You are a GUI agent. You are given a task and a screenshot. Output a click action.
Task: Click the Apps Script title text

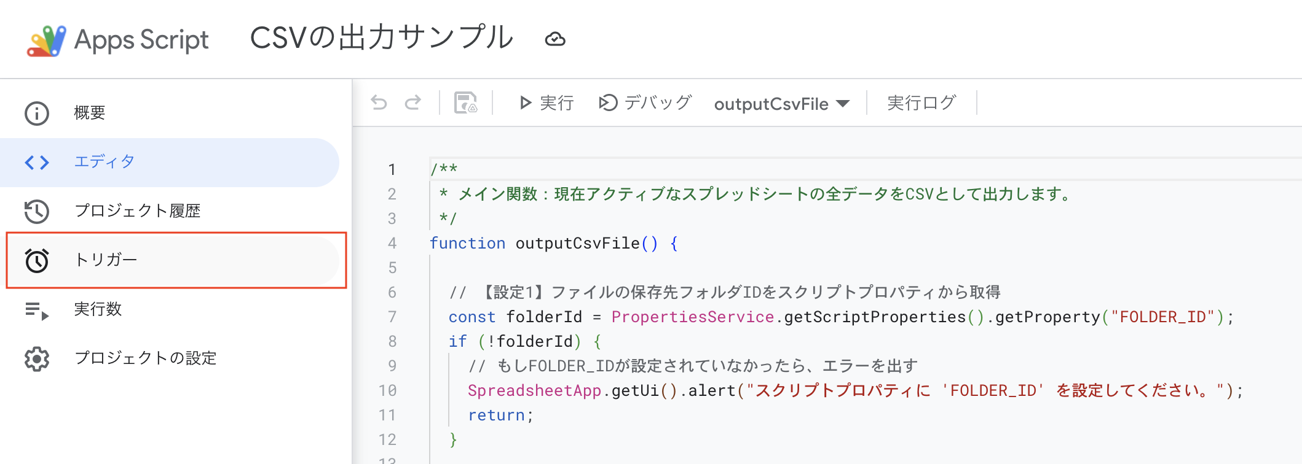[x=141, y=41]
